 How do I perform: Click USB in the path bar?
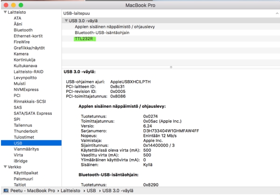click(91, 190)
